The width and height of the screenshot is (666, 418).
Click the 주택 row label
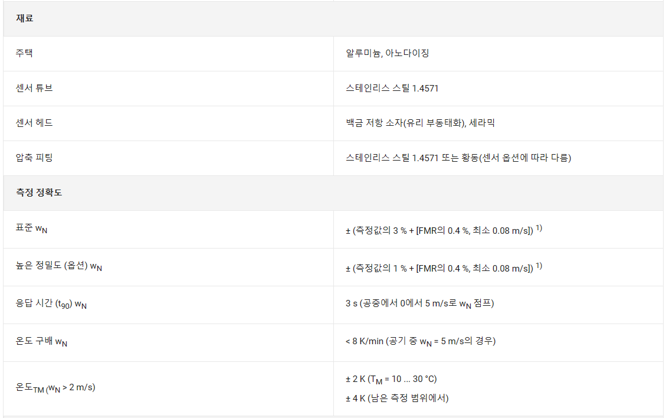tap(25, 53)
